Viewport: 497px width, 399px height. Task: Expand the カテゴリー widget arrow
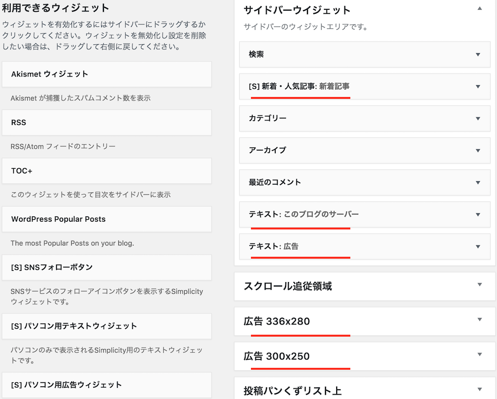pos(478,118)
